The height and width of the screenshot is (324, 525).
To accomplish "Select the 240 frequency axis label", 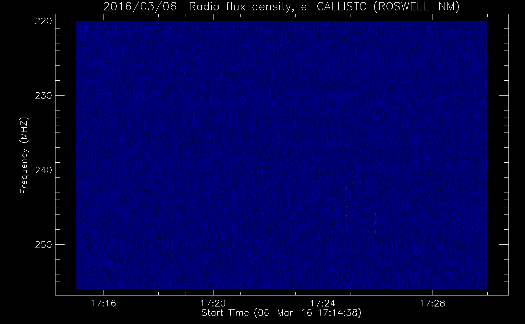I will [43, 170].
